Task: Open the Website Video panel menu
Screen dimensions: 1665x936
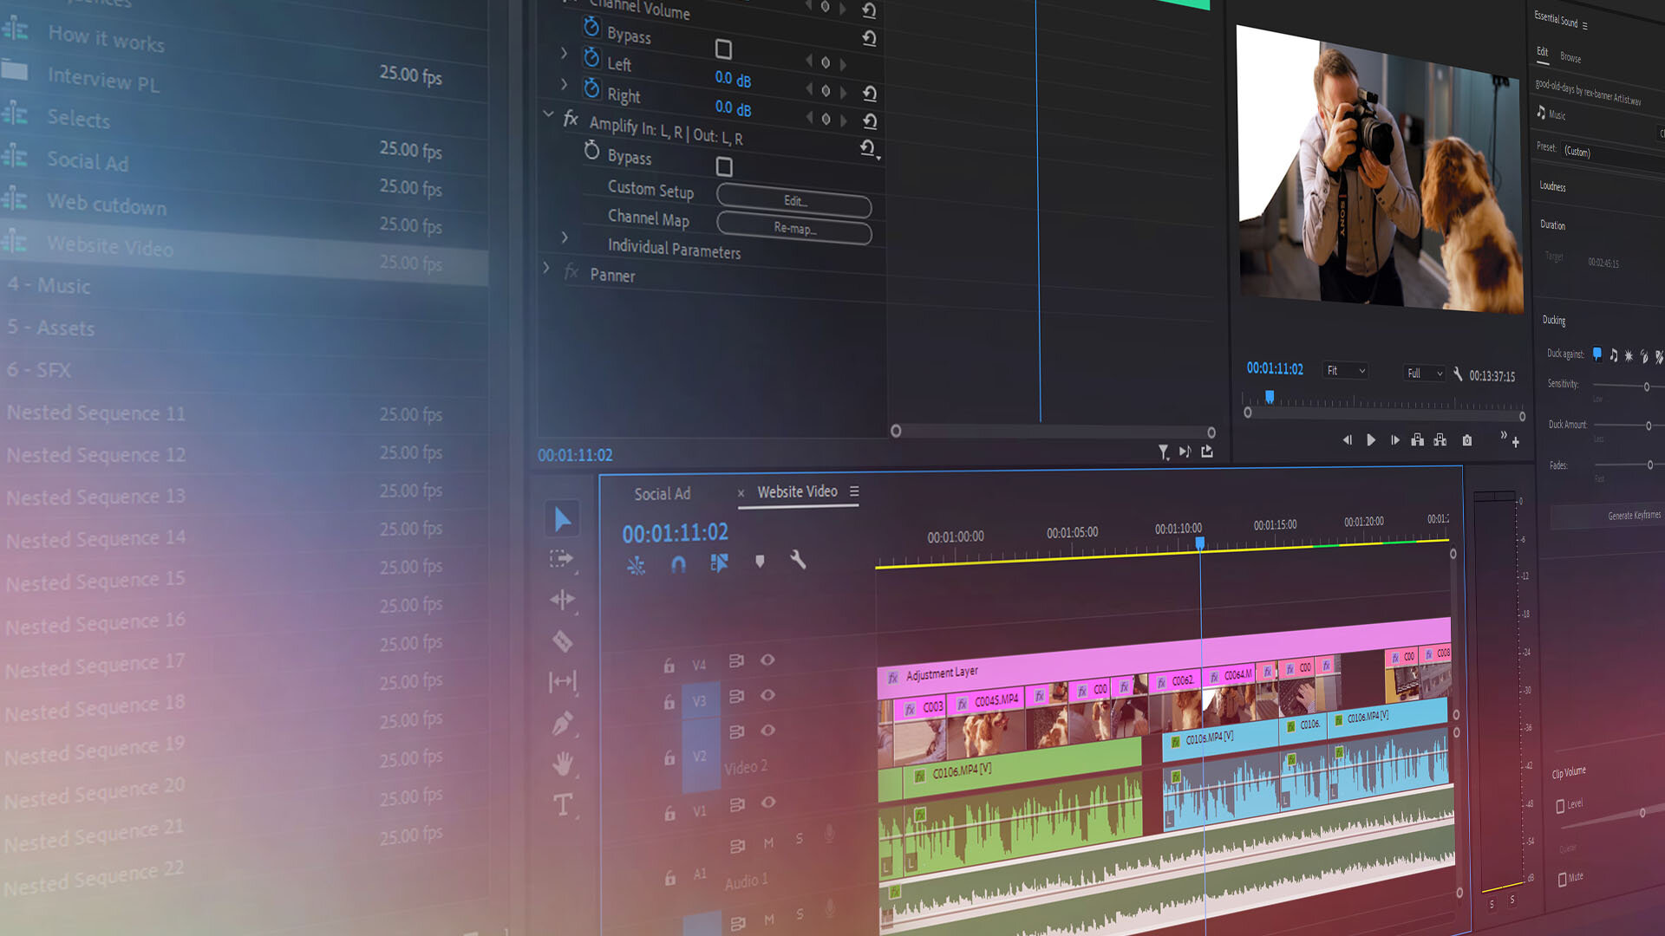Action: coord(854,491)
